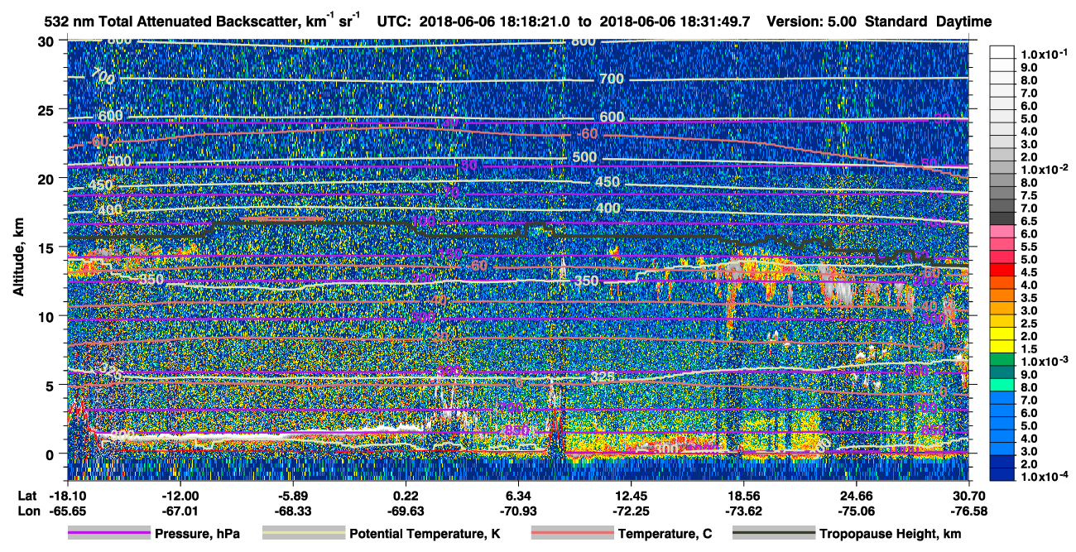The height and width of the screenshot is (552, 1076).
Task: Click the 'Version: 5.00' text
Action: click(812, 22)
